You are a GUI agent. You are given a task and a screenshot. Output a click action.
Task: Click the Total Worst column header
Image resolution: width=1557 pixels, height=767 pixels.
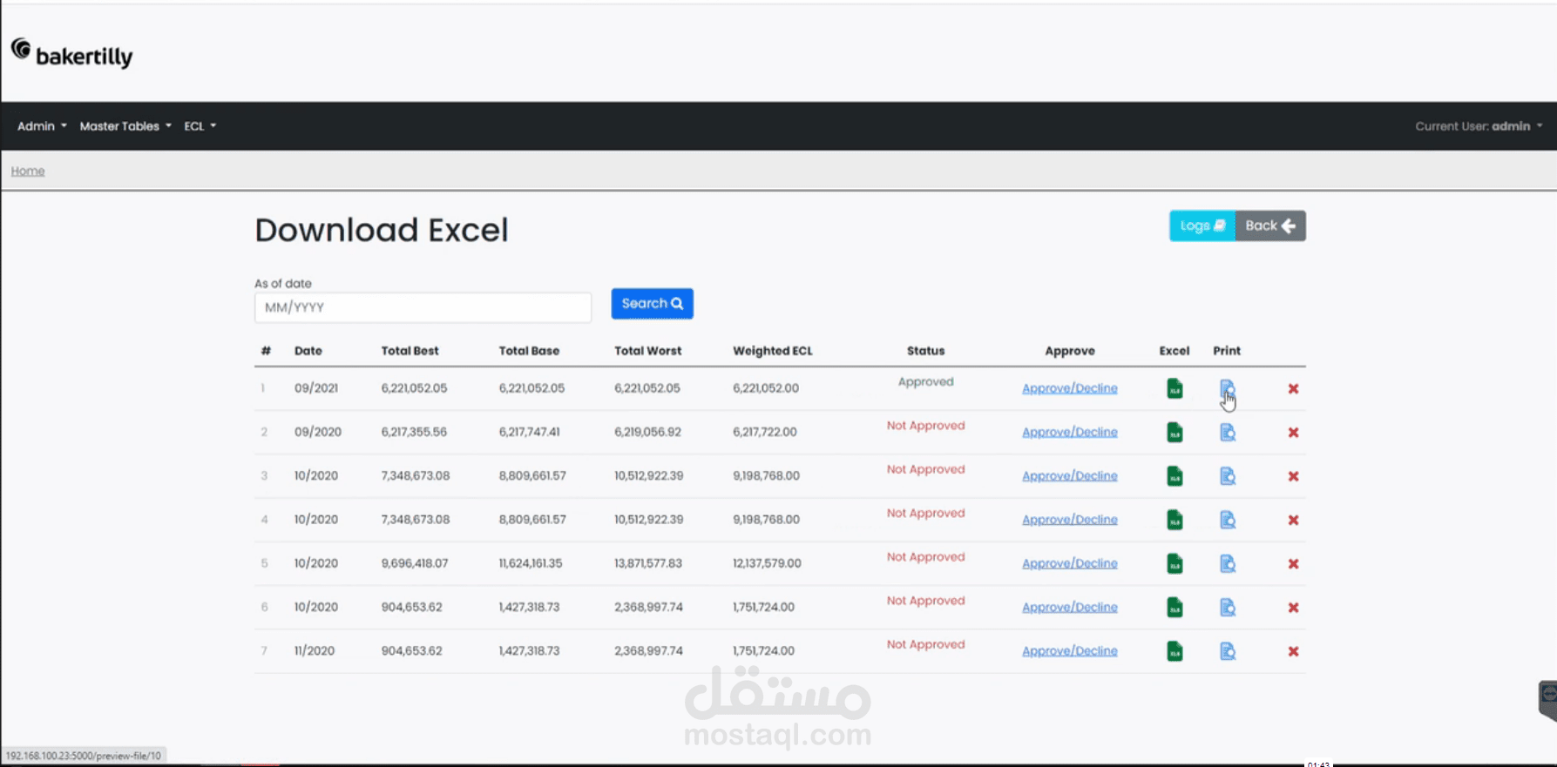pos(647,351)
